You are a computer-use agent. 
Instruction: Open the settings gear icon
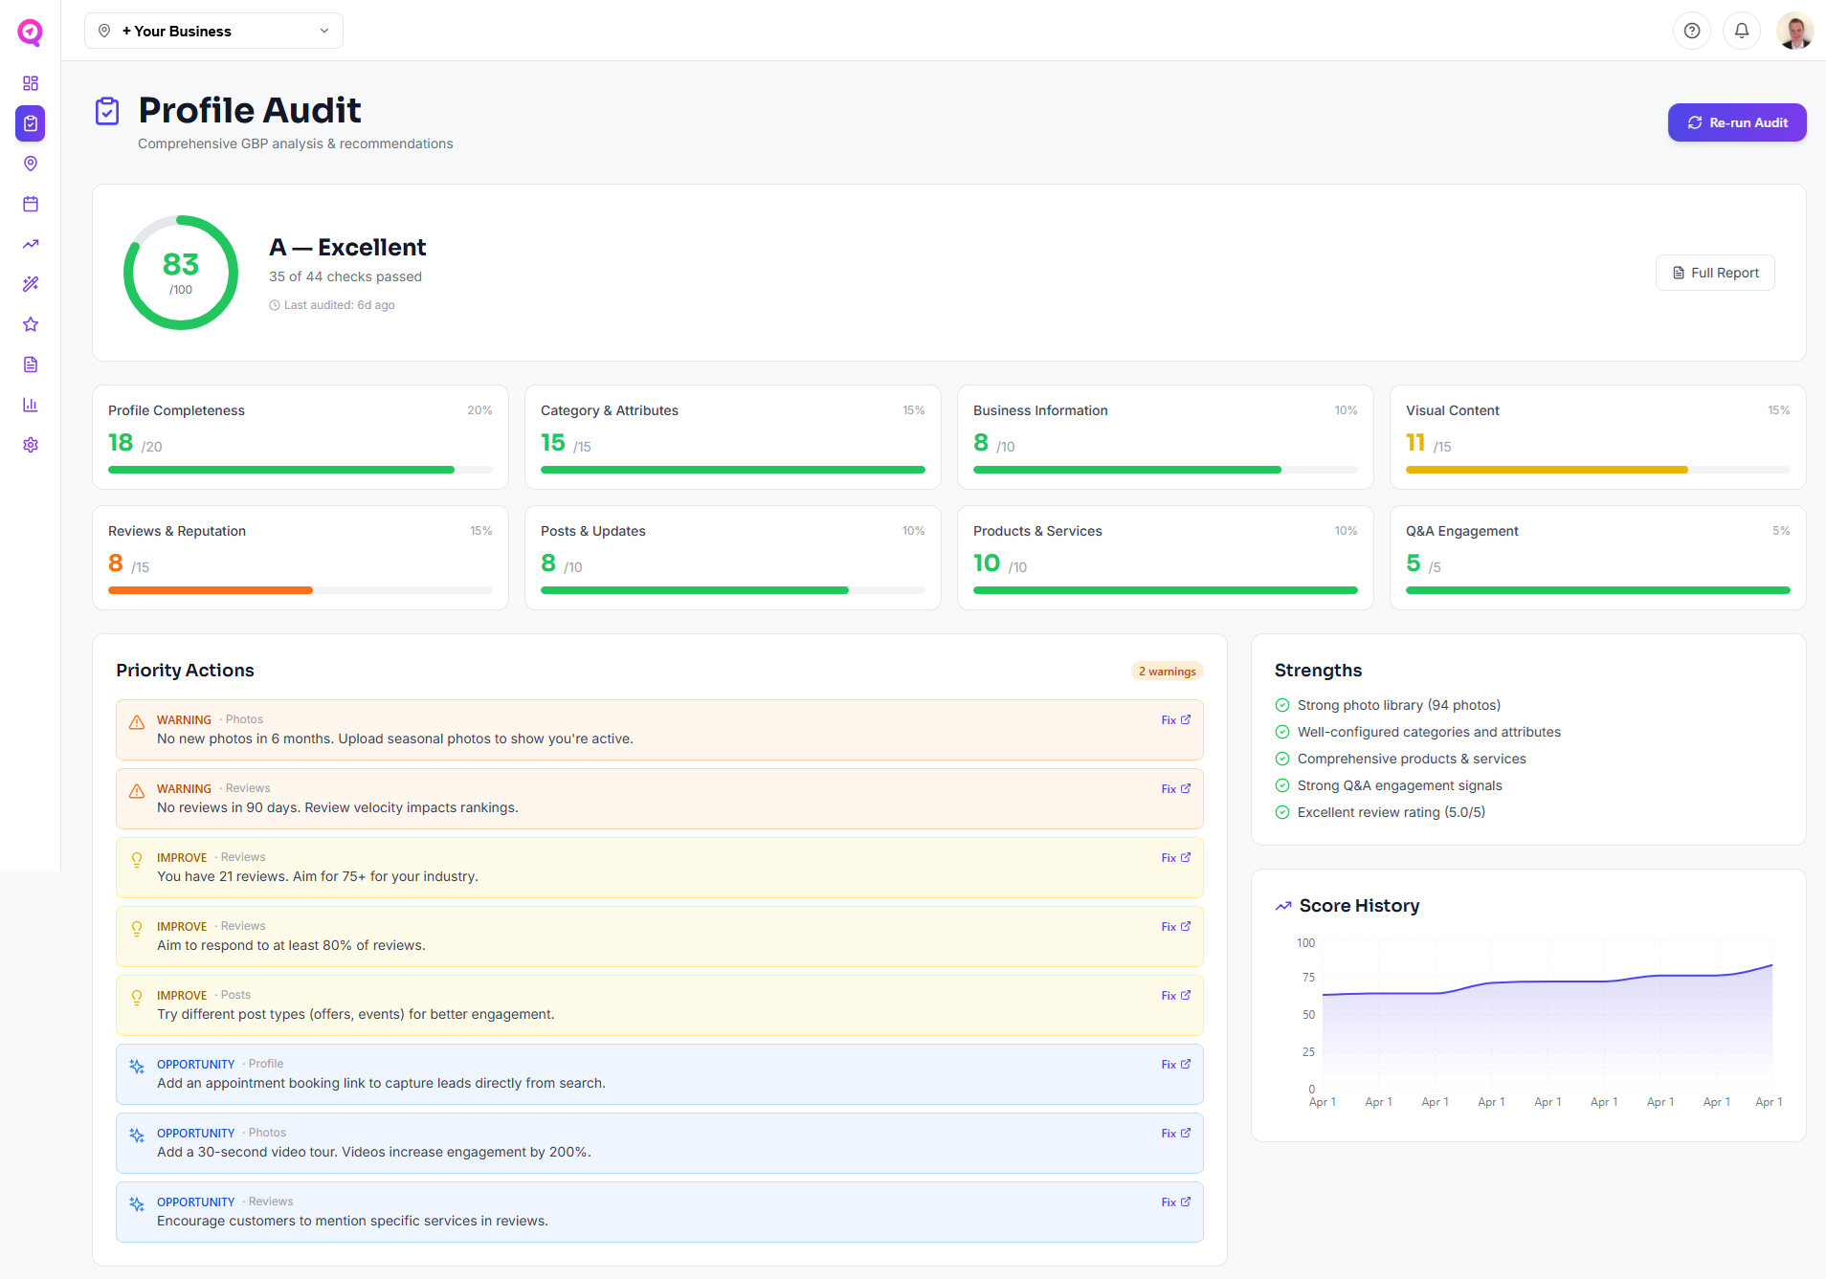pos(30,445)
